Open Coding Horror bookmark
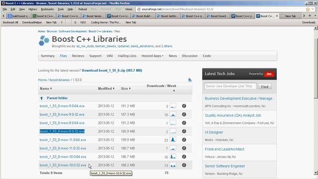 click(x=106, y=22)
